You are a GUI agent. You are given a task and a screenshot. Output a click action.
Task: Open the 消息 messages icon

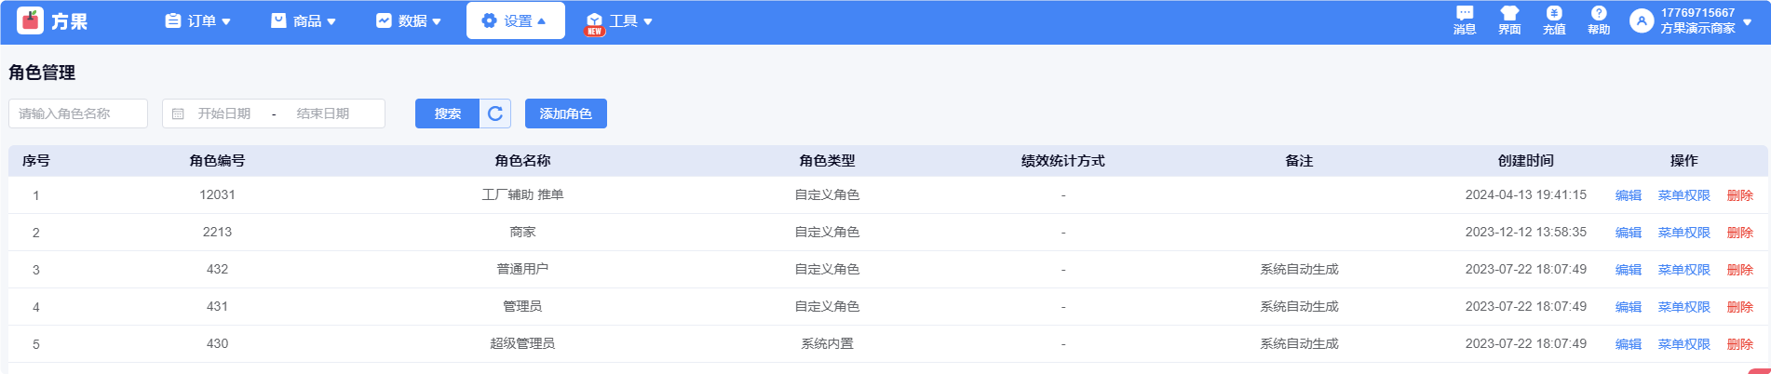tap(1465, 14)
